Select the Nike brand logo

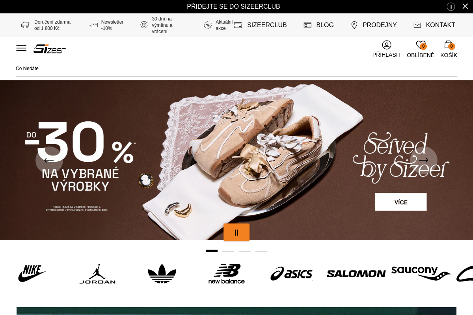click(32, 273)
